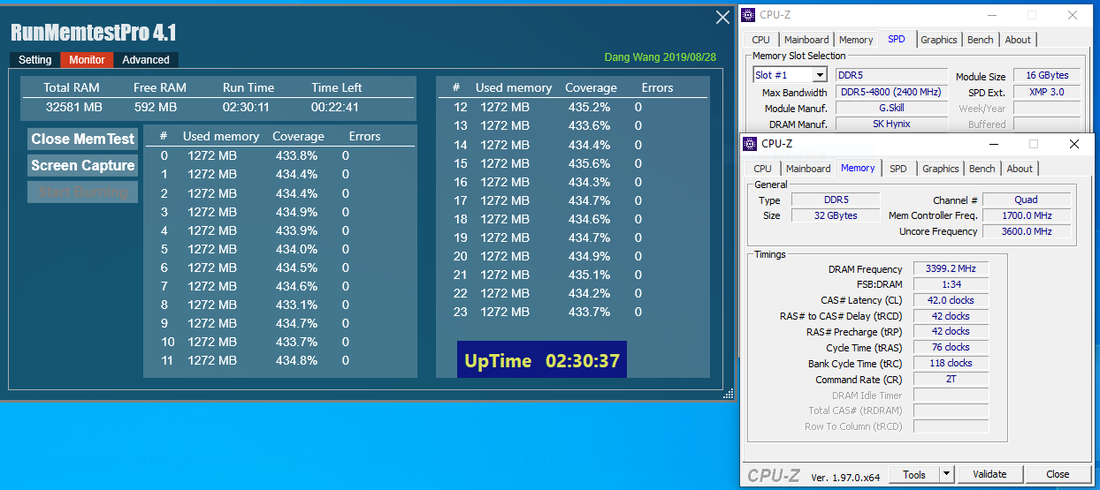
Task: Close the RunMemtestPro window with the X
Action: (x=722, y=18)
